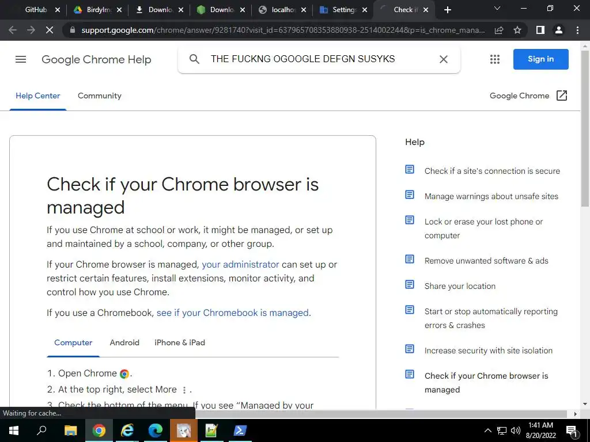Open a new browser tab
Screen dimensions: 590x442
coord(447,10)
